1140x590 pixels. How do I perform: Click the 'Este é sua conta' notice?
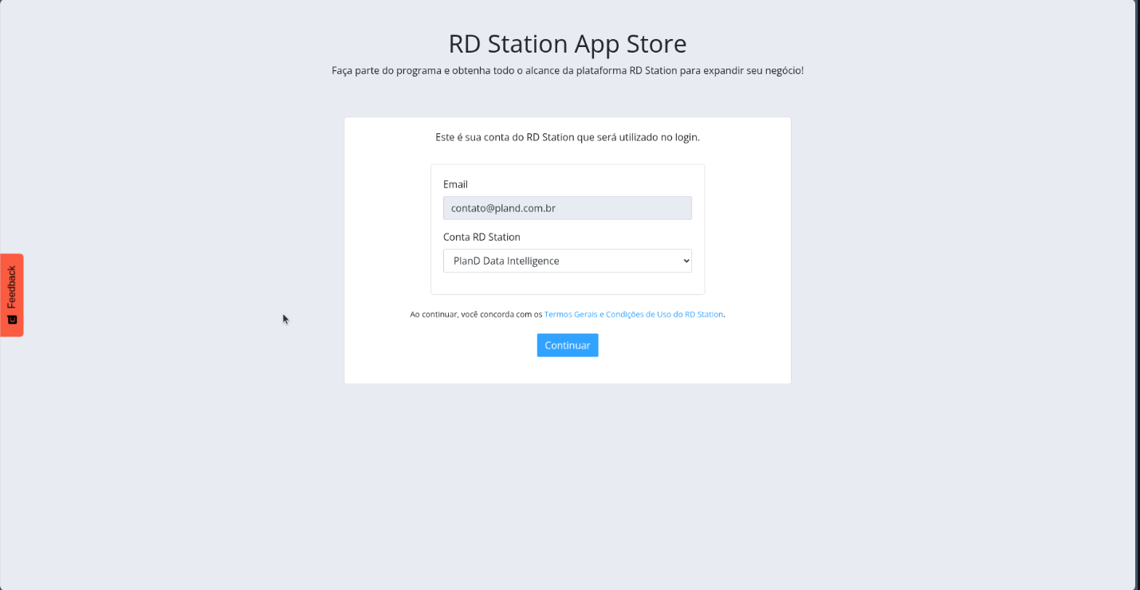pyautogui.click(x=567, y=137)
